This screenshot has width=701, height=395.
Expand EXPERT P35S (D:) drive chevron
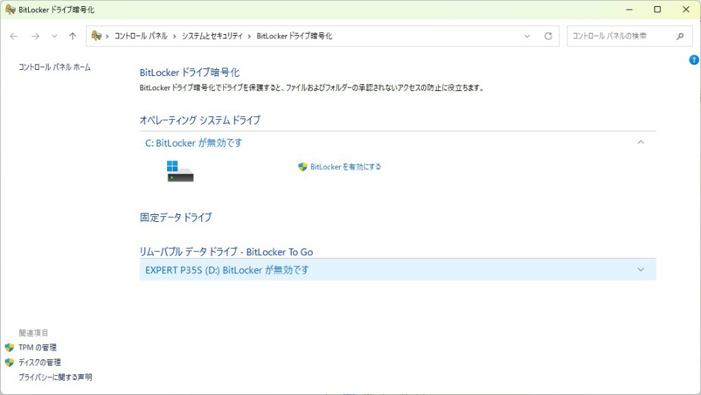[x=641, y=270]
